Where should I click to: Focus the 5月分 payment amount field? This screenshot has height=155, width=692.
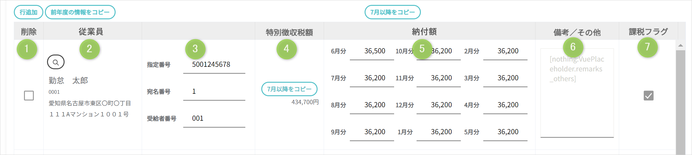click(505, 132)
